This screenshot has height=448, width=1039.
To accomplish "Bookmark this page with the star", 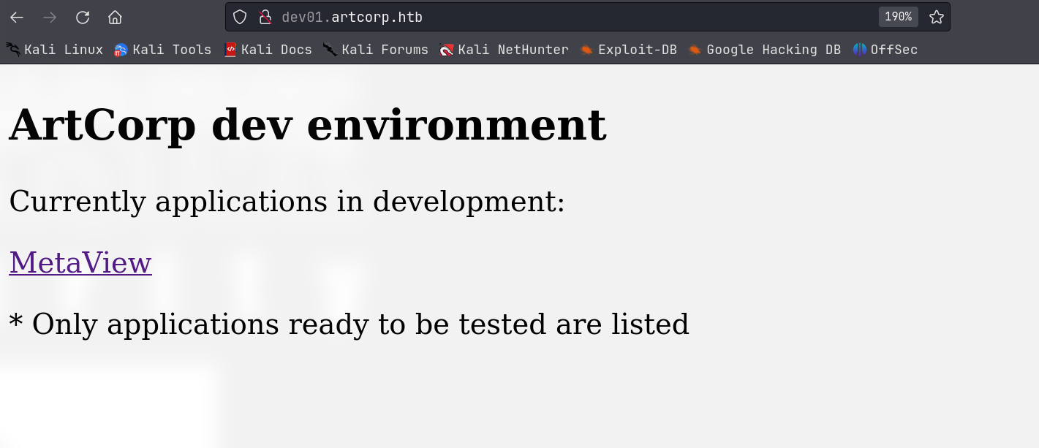I will pos(936,17).
